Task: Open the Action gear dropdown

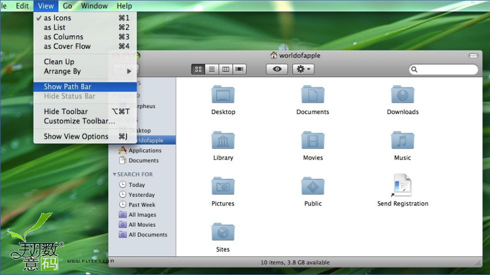Action: [x=303, y=69]
